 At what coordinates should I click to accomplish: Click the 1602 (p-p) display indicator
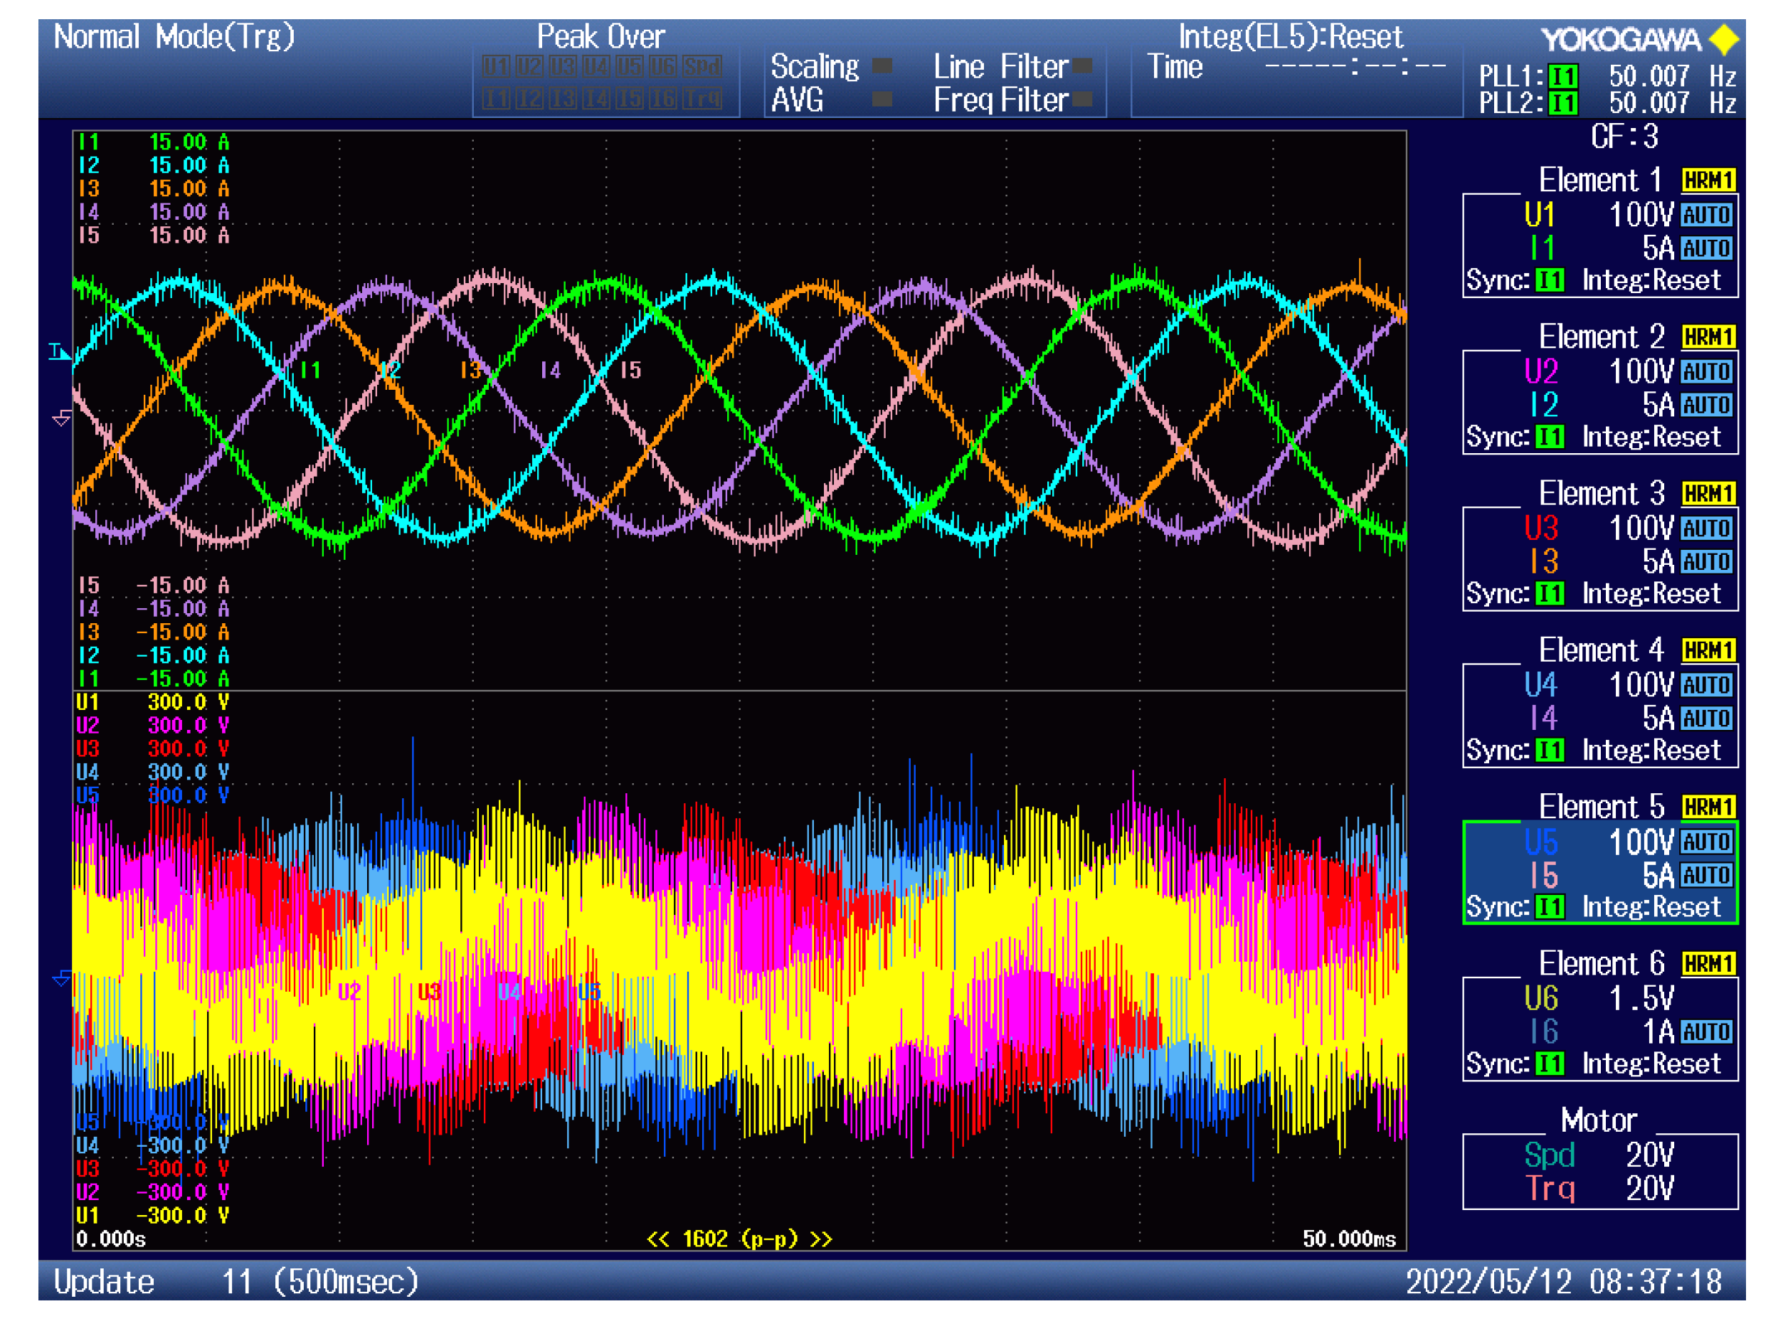(739, 1239)
